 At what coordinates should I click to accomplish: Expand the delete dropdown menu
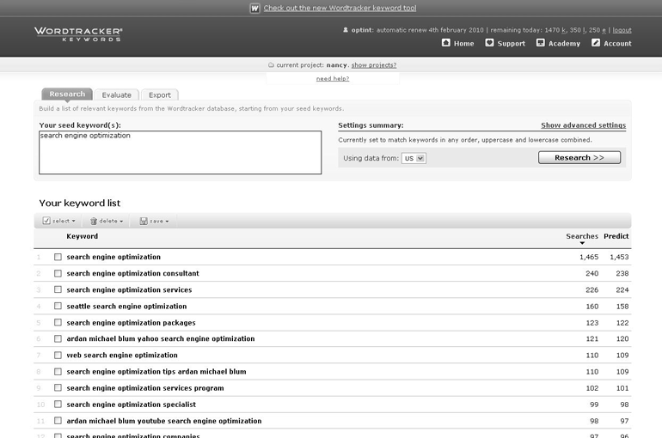(107, 221)
